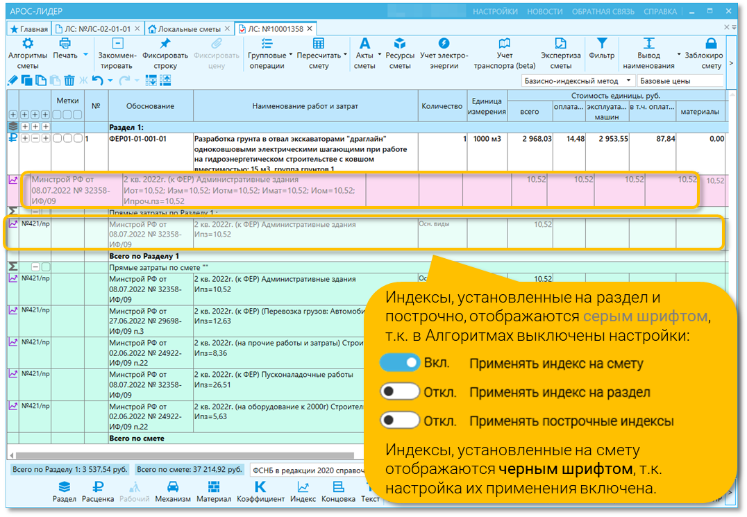
Task: Open Групповые операции tool
Action: pyautogui.click(x=267, y=44)
